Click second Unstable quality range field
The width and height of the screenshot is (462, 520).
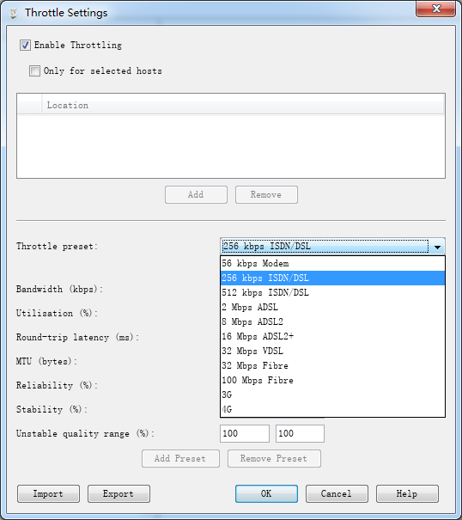[x=300, y=433]
